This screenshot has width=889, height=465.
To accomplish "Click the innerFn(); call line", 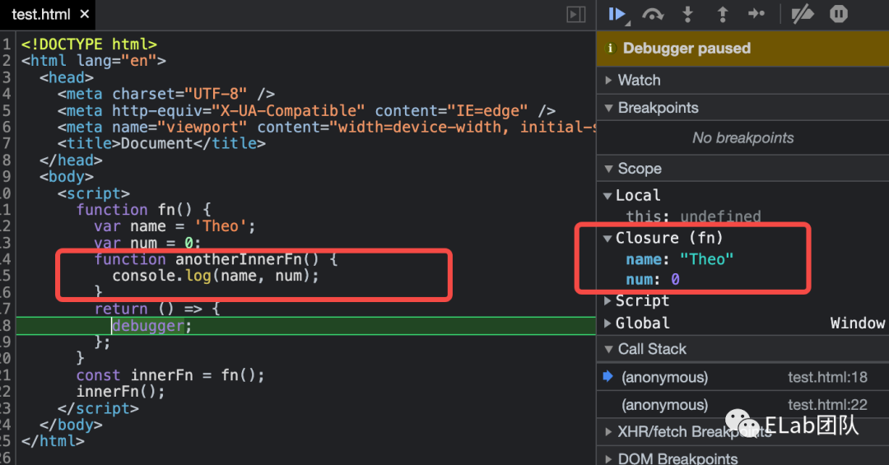I will point(121,392).
